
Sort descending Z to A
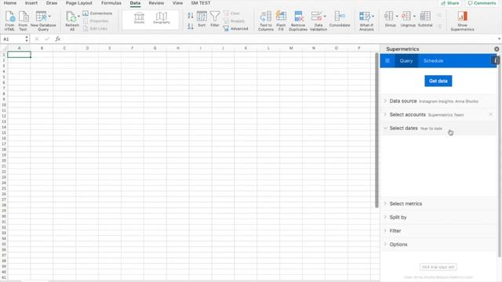click(191, 26)
